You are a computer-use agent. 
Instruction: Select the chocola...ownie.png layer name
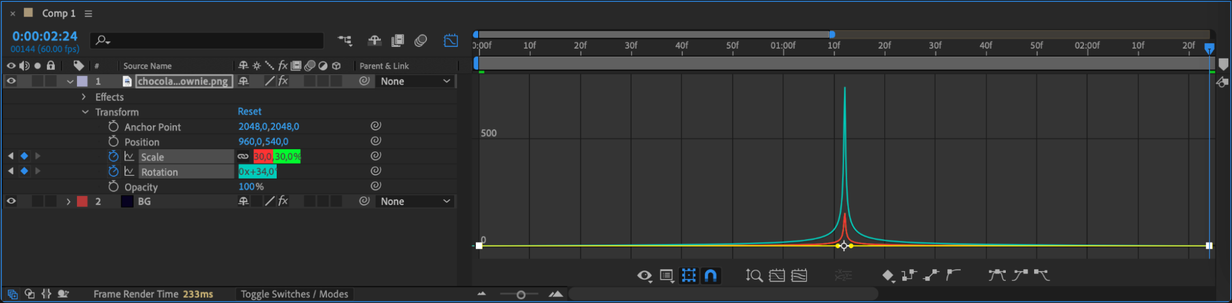click(183, 81)
